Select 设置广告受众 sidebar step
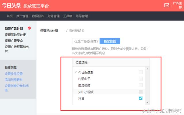 pyautogui.click(x=14, y=41)
